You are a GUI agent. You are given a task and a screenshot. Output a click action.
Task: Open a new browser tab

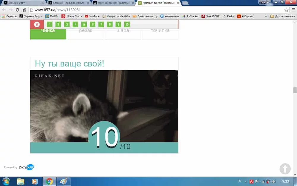[x=185, y=3]
